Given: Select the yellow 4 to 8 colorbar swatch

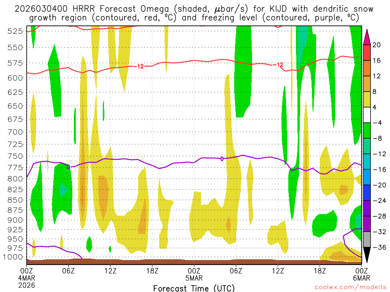Looking at the screenshot, I should (367, 99).
